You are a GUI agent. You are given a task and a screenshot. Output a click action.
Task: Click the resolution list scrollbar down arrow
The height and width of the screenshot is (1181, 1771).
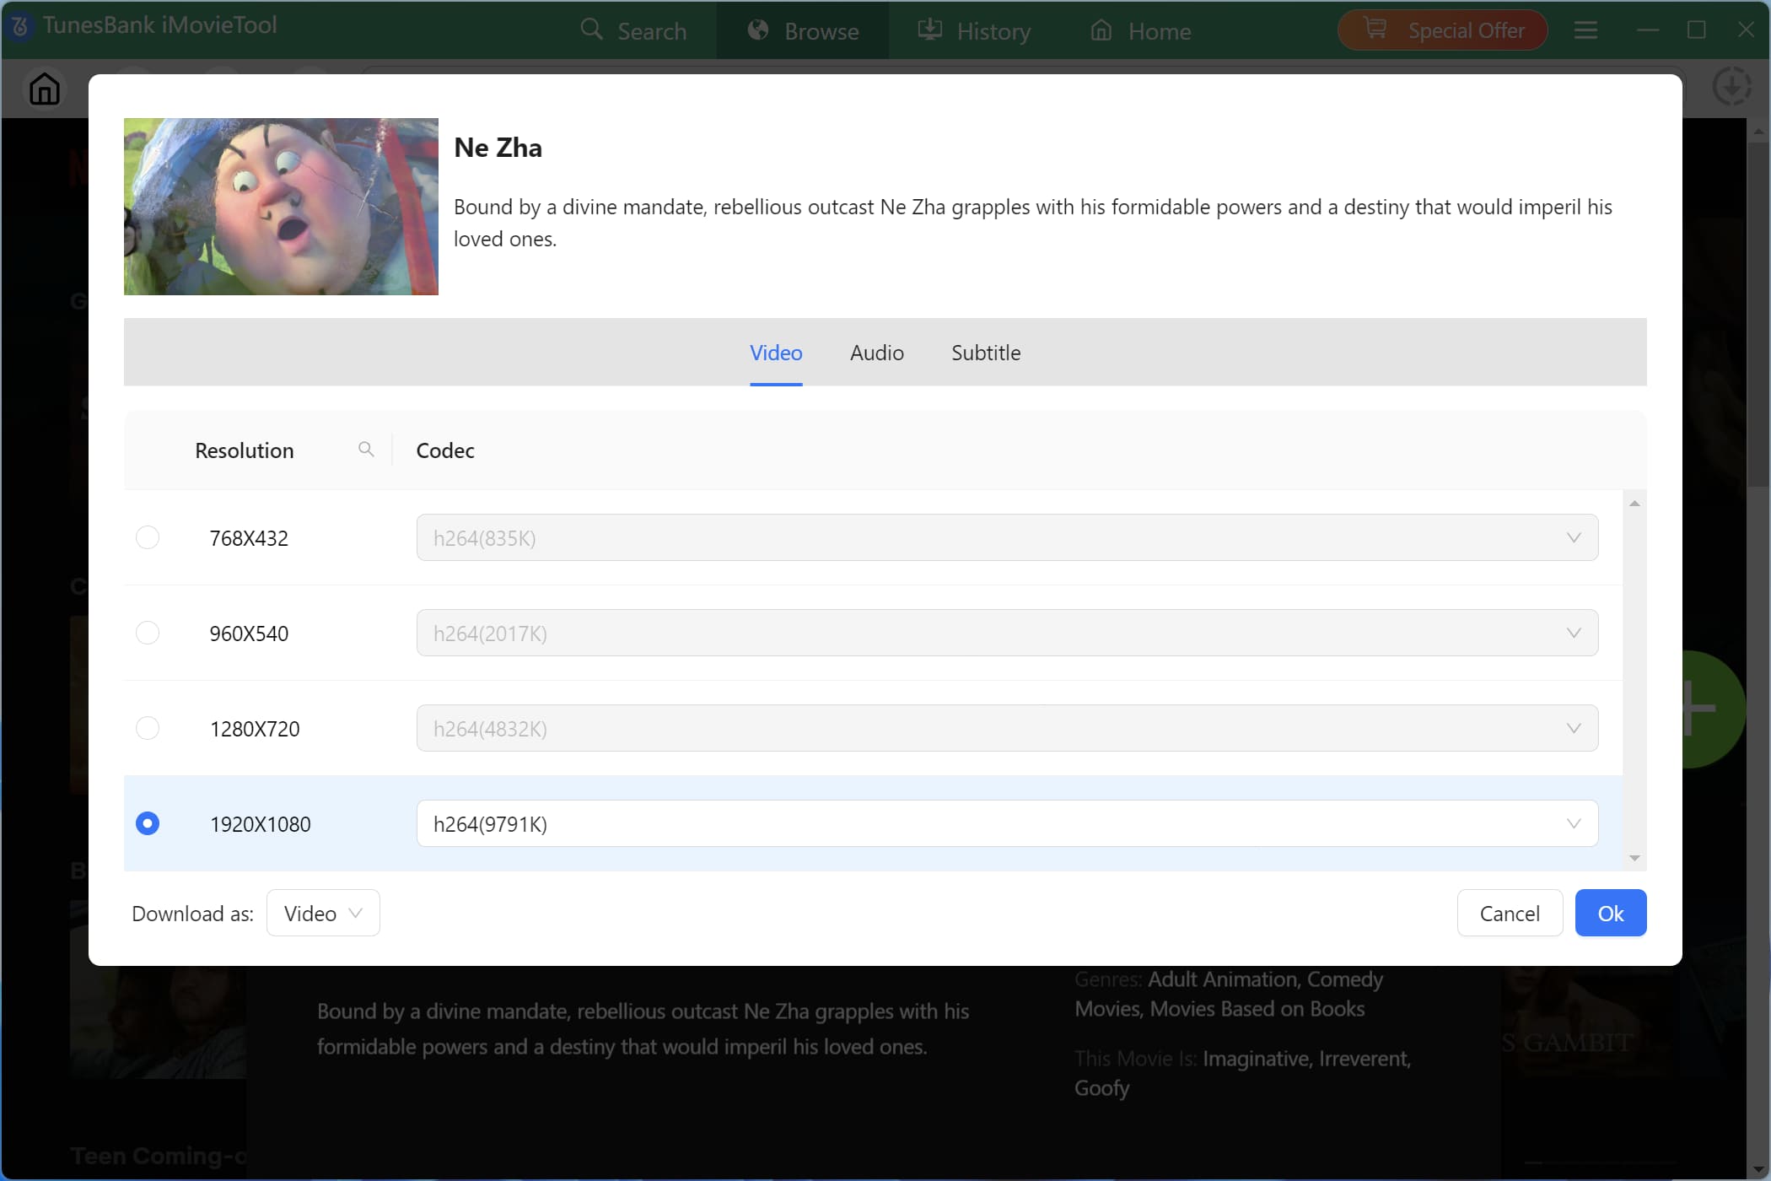(1634, 858)
